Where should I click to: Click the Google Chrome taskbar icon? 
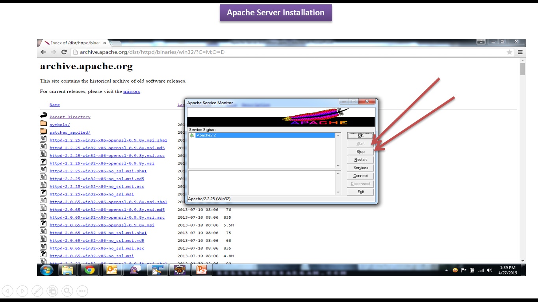click(90, 270)
